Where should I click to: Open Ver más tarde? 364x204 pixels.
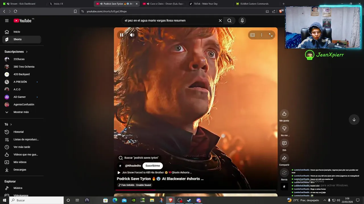click(22, 147)
